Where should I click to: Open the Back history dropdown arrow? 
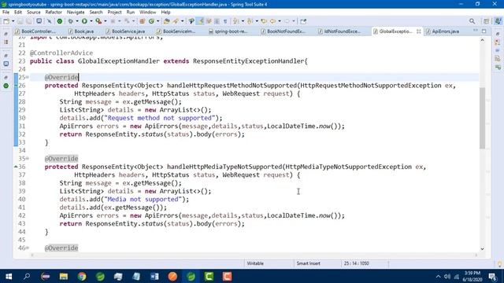pyautogui.click(x=280, y=21)
